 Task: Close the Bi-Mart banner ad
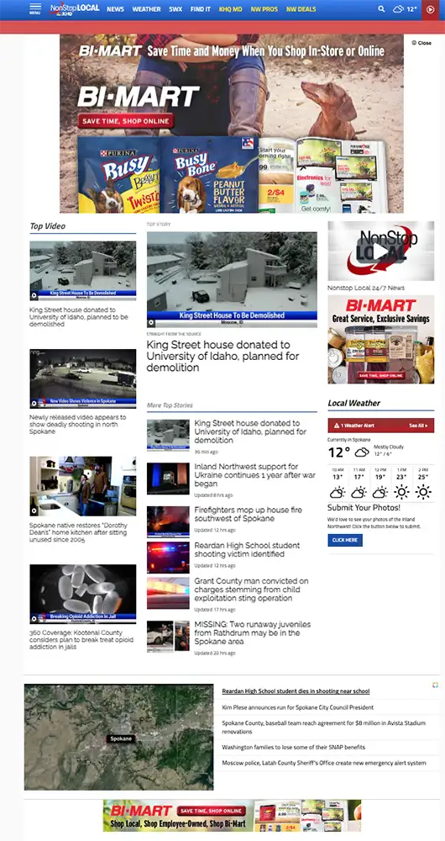(x=421, y=43)
